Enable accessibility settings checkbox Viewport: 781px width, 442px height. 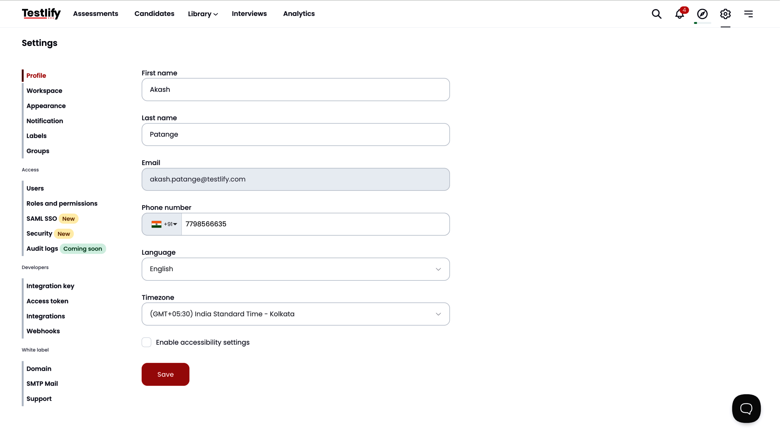(x=147, y=342)
